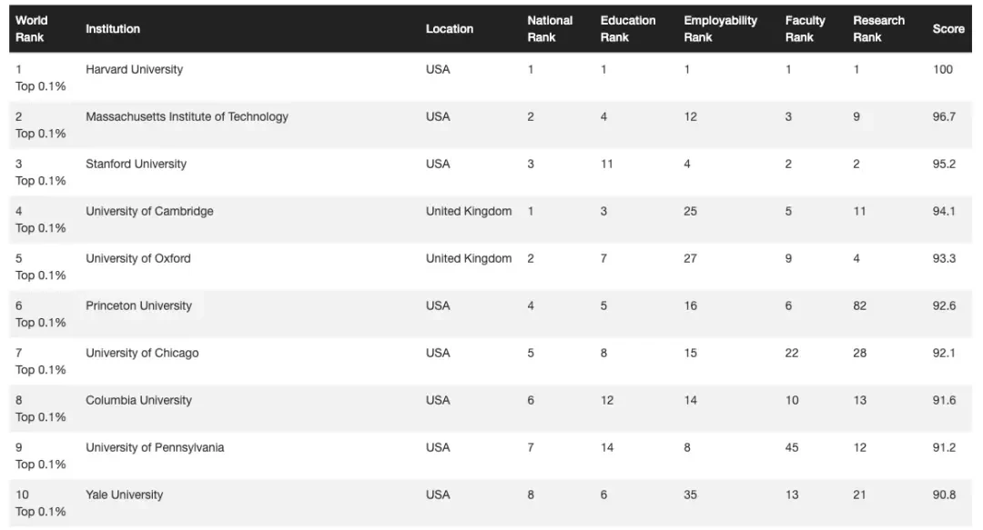Sort by the Research Rank header
Image resolution: width=983 pixels, height=530 pixels.
coord(878,29)
